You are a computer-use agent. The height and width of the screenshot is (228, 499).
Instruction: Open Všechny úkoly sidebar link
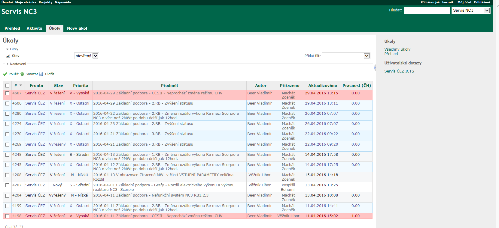[397, 49]
